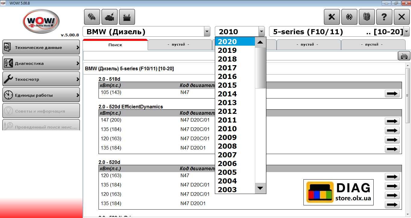The image size is (411, 218).
Task: Switch to the Поиск tab
Action: (x=115, y=45)
